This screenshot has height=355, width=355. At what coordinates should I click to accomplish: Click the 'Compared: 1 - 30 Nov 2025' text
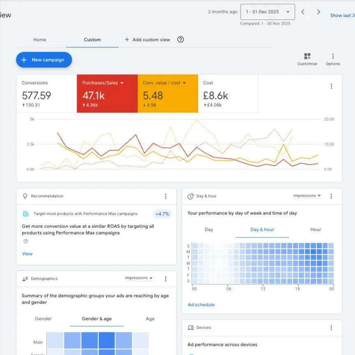[265, 23]
